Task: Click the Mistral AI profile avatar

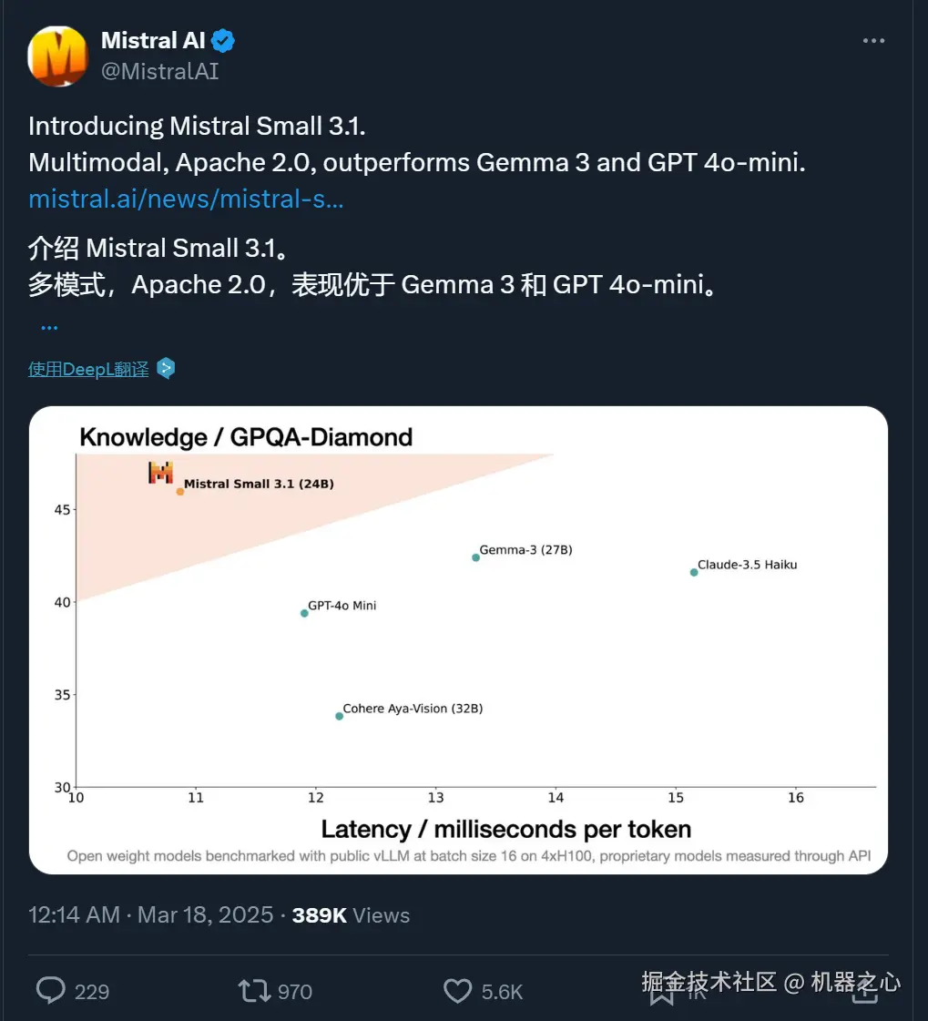Action: tap(57, 56)
